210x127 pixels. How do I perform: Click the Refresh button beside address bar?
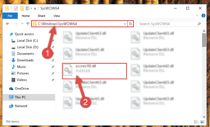[131, 24]
